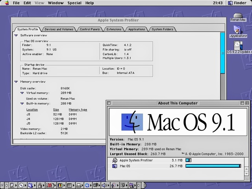Switch to the Extensions tab
The height and width of the screenshot is (189, 252).
click(x=114, y=29)
